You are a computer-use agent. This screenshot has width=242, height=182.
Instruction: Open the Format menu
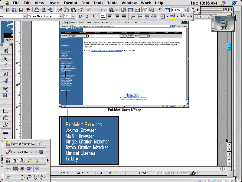pyautogui.click(x=71, y=3)
